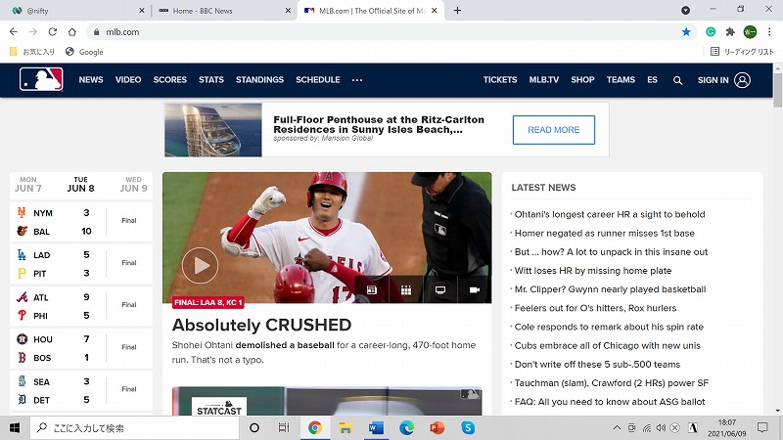Viewport: 783px width, 440px height.
Task: Open the ATL vs PHI game card
Action: click(81, 306)
